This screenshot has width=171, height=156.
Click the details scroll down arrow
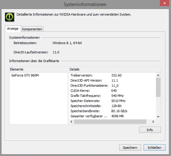click(158, 116)
